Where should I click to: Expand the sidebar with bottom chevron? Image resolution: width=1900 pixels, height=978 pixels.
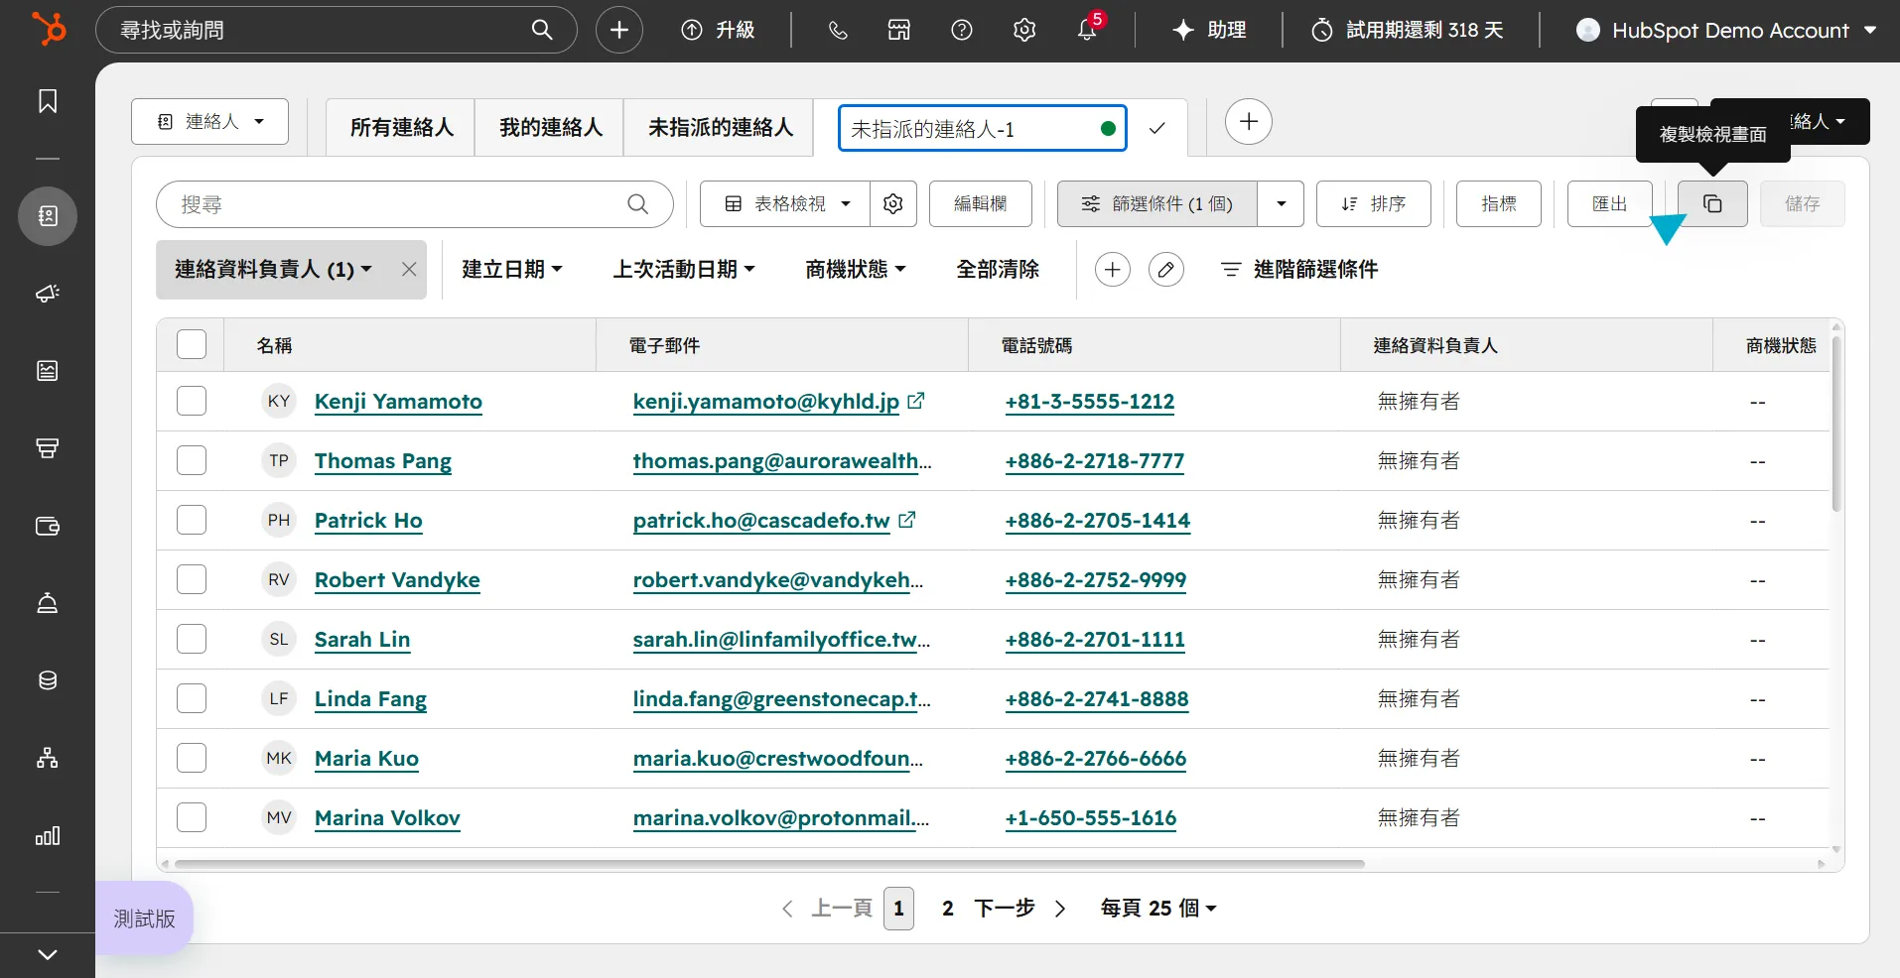(48, 954)
